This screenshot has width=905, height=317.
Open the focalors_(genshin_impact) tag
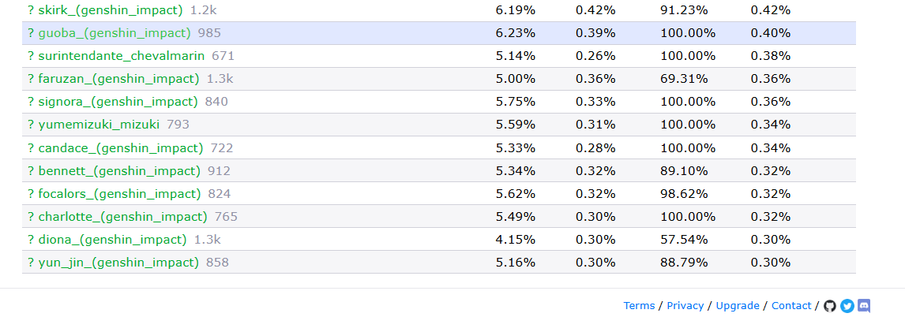click(119, 194)
